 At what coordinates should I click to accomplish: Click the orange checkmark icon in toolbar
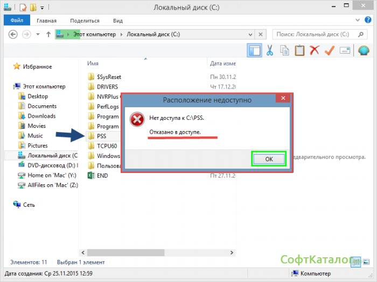click(x=330, y=50)
